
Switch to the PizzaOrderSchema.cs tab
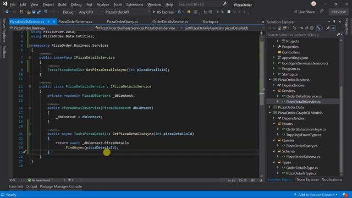point(75,22)
